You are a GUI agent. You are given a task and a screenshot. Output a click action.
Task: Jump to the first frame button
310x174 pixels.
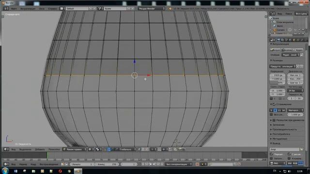(x=143, y=164)
